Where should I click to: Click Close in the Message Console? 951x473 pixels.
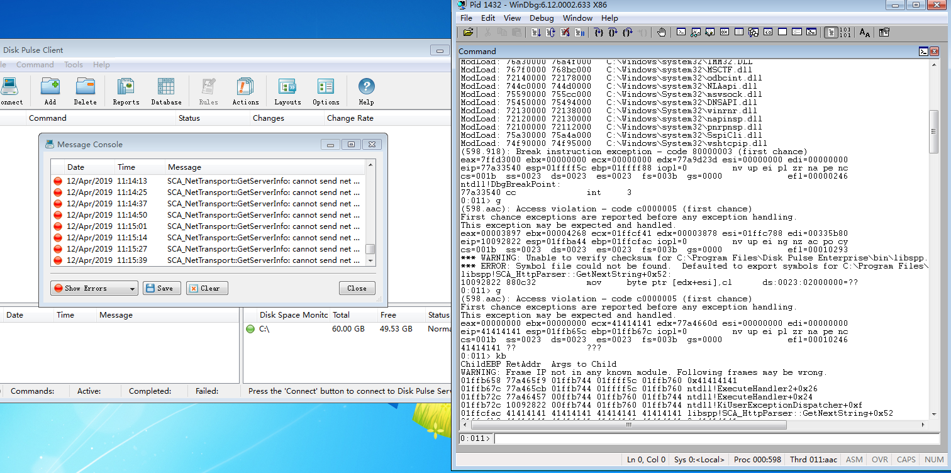point(357,288)
